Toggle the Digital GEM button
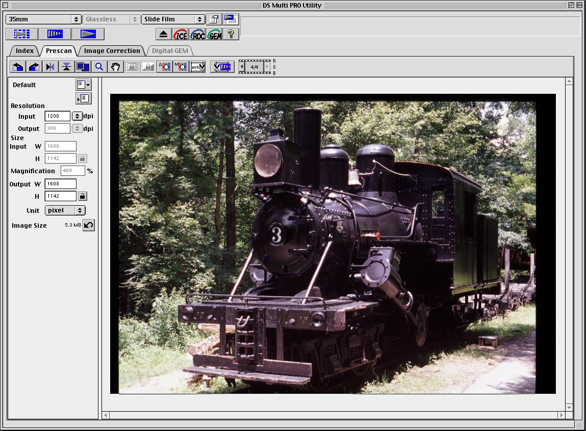 tap(214, 34)
